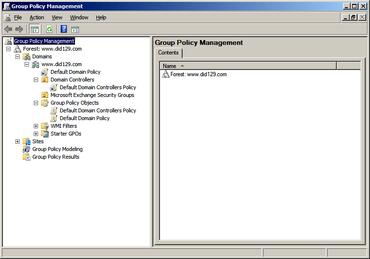Image resolution: width=370 pixels, height=259 pixels.
Task: Toggle Show/Hide Console Tree toolbar icon
Action: click(35, 29)
